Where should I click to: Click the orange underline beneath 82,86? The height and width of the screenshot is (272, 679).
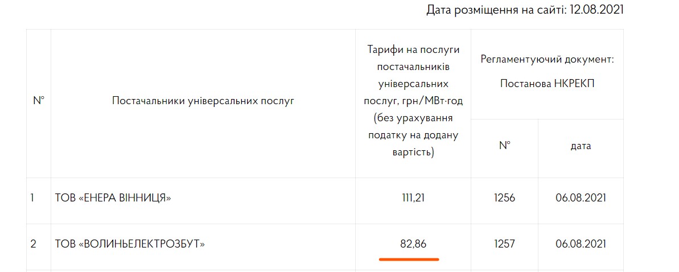coord(409,259)
